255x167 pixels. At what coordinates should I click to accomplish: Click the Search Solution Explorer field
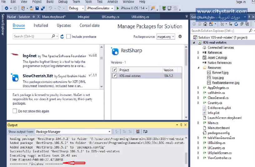pos(220,31)
